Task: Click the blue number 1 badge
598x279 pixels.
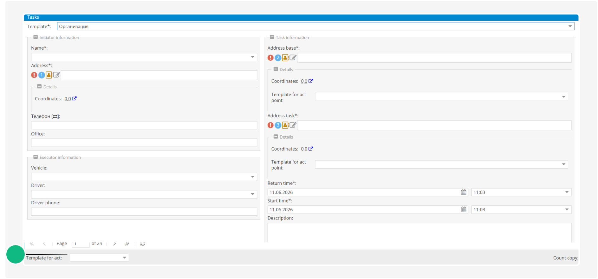Action: tap(42, 75)
